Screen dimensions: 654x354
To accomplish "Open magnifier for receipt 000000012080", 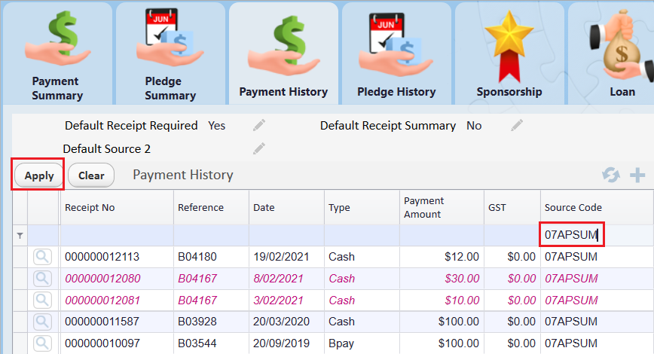I will [43, 279].
